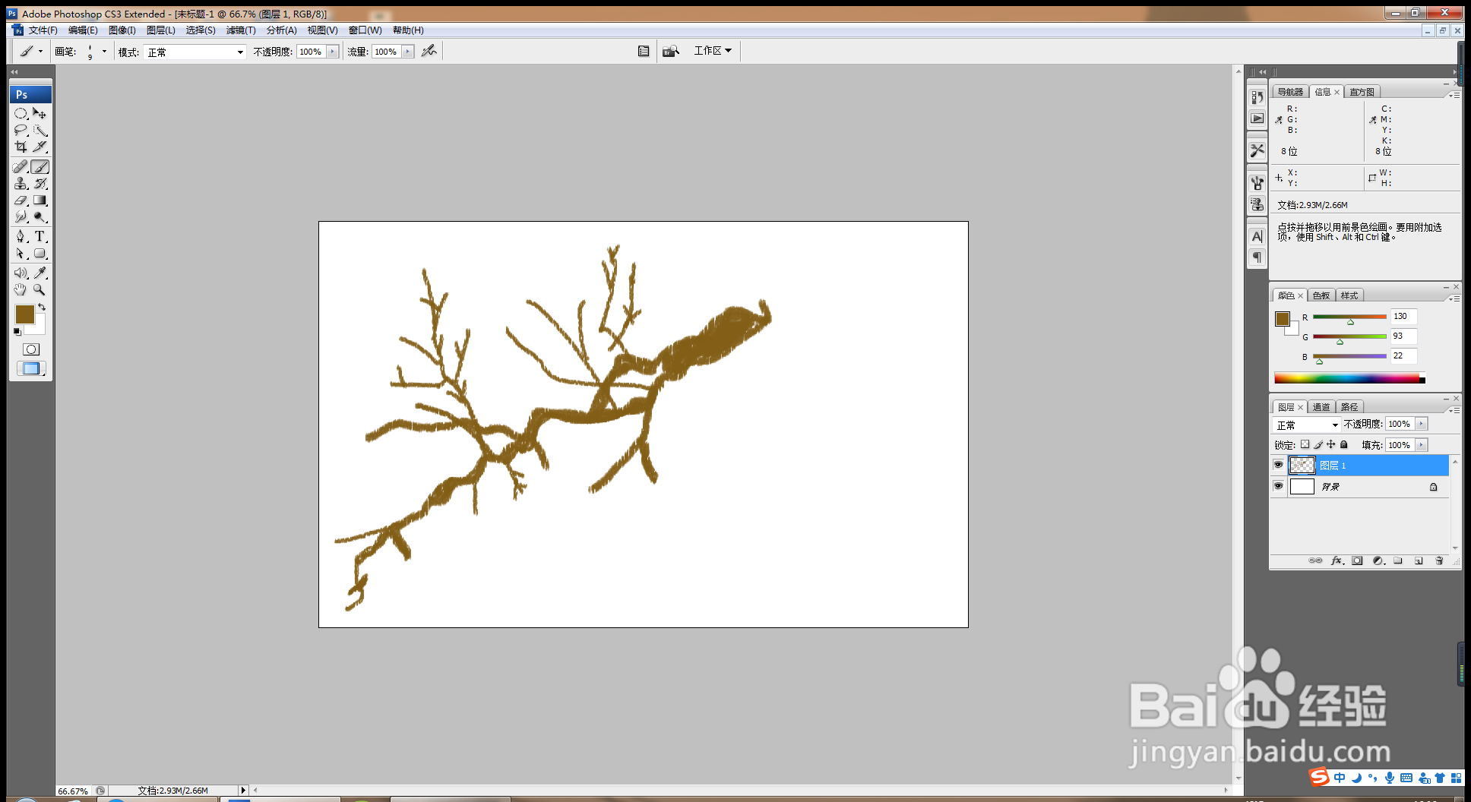Image resolution: width=1471 pixels, height=802 pixels.
Task: Open the 填充 fill arrow in Layers panel
Action: 1422,445
